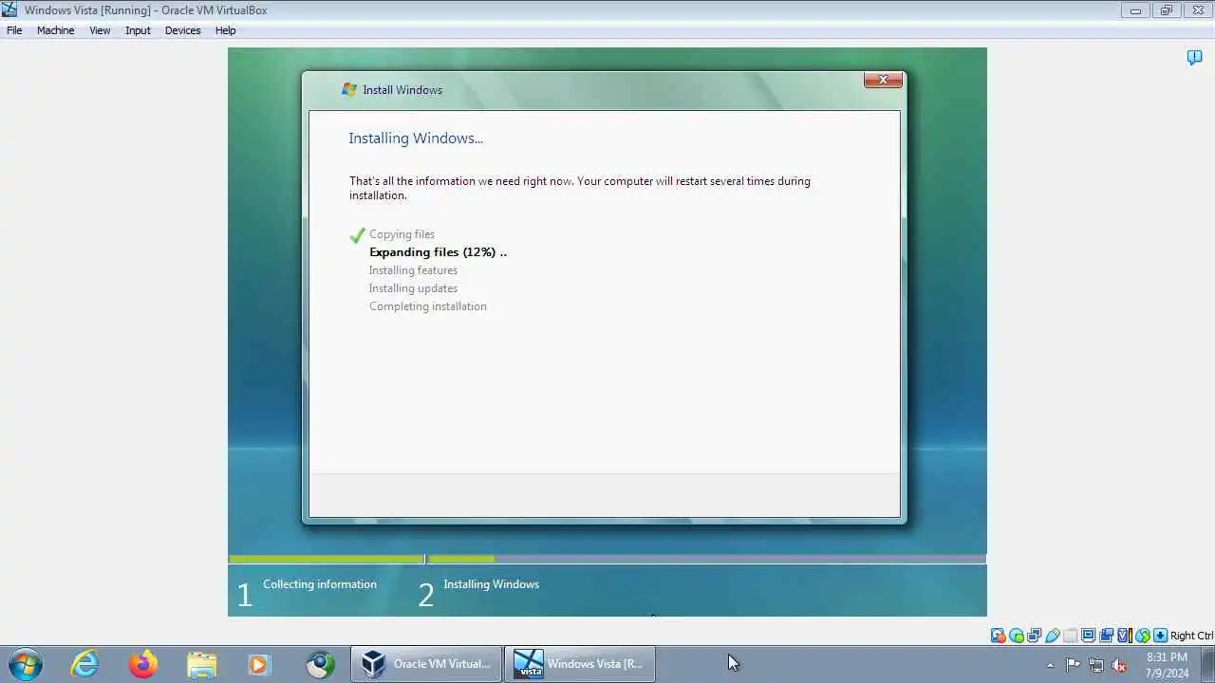Show hidden system tray icons arrow
Image resolution: width=1215 pixels, height=683 pixels.
[1050, 665]
